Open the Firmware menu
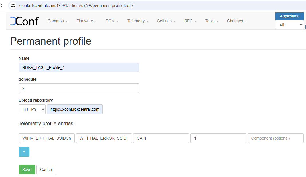306x177 pixels. click(x=86, y=21)
